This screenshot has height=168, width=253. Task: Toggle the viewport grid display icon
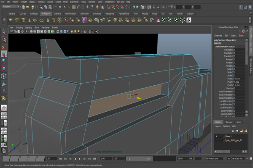(x=31, y=31)
